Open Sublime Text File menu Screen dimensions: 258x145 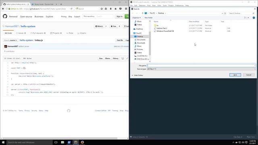[131, 5]
